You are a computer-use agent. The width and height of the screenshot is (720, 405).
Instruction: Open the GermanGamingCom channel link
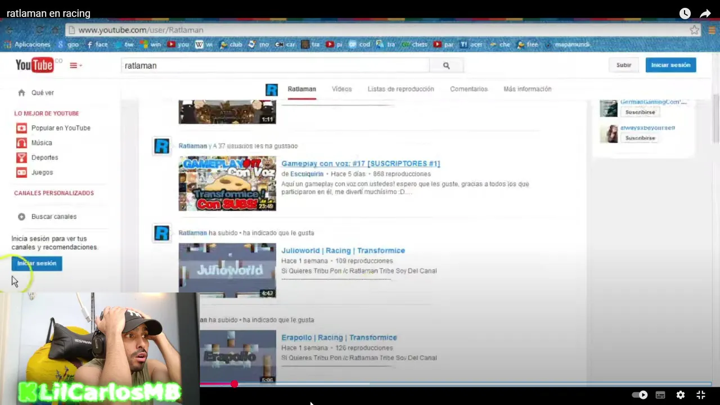[x=654, y=102]
